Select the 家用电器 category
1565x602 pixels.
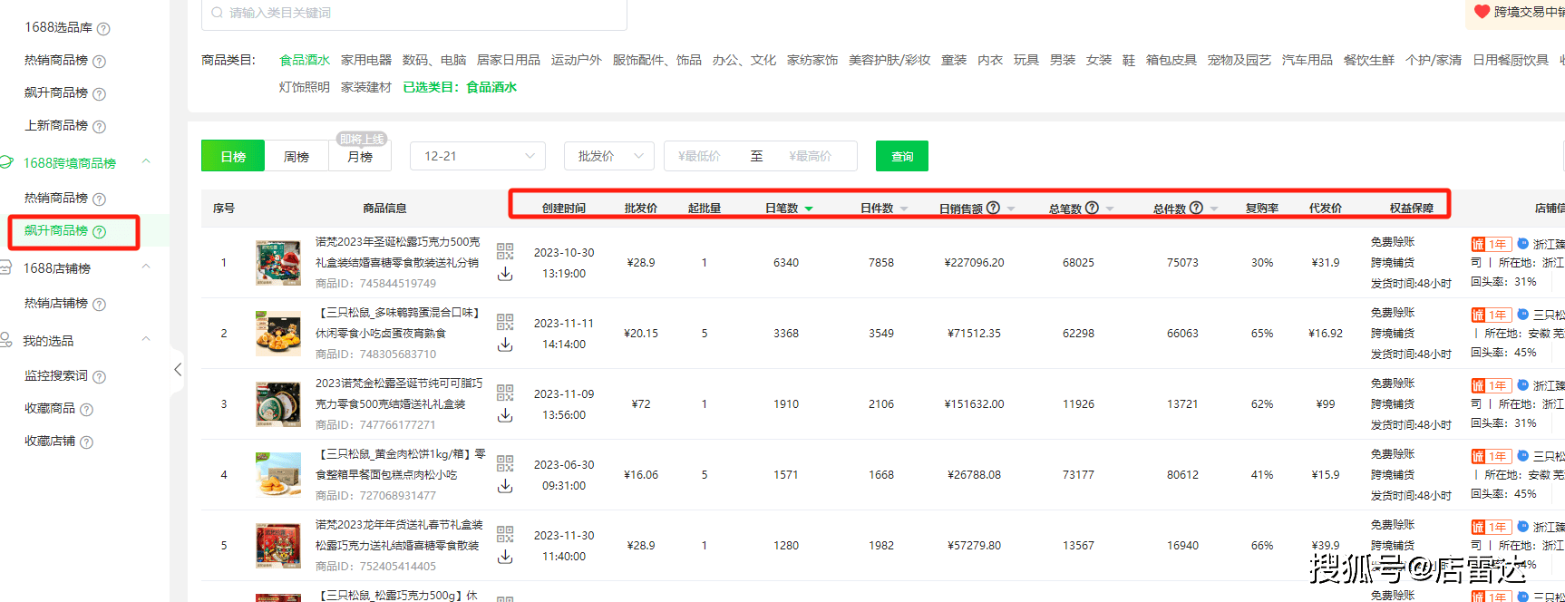[366, 60]
